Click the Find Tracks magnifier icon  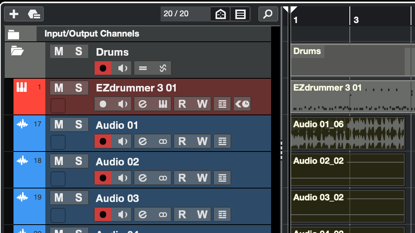(268, 14)
